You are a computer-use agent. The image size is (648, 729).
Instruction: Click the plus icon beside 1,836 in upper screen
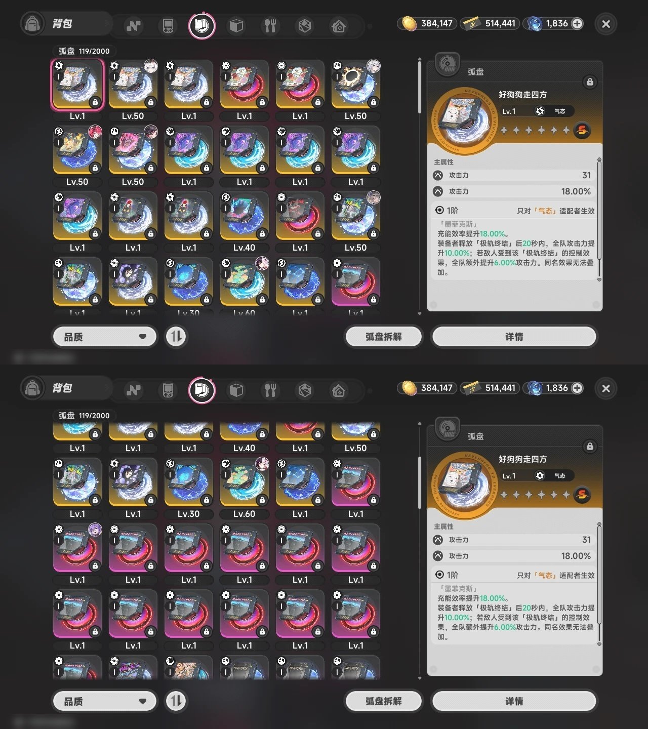[x=577, y=23]
